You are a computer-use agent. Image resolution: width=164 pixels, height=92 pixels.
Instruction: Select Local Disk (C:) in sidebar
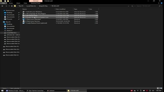tap(11, 33)
